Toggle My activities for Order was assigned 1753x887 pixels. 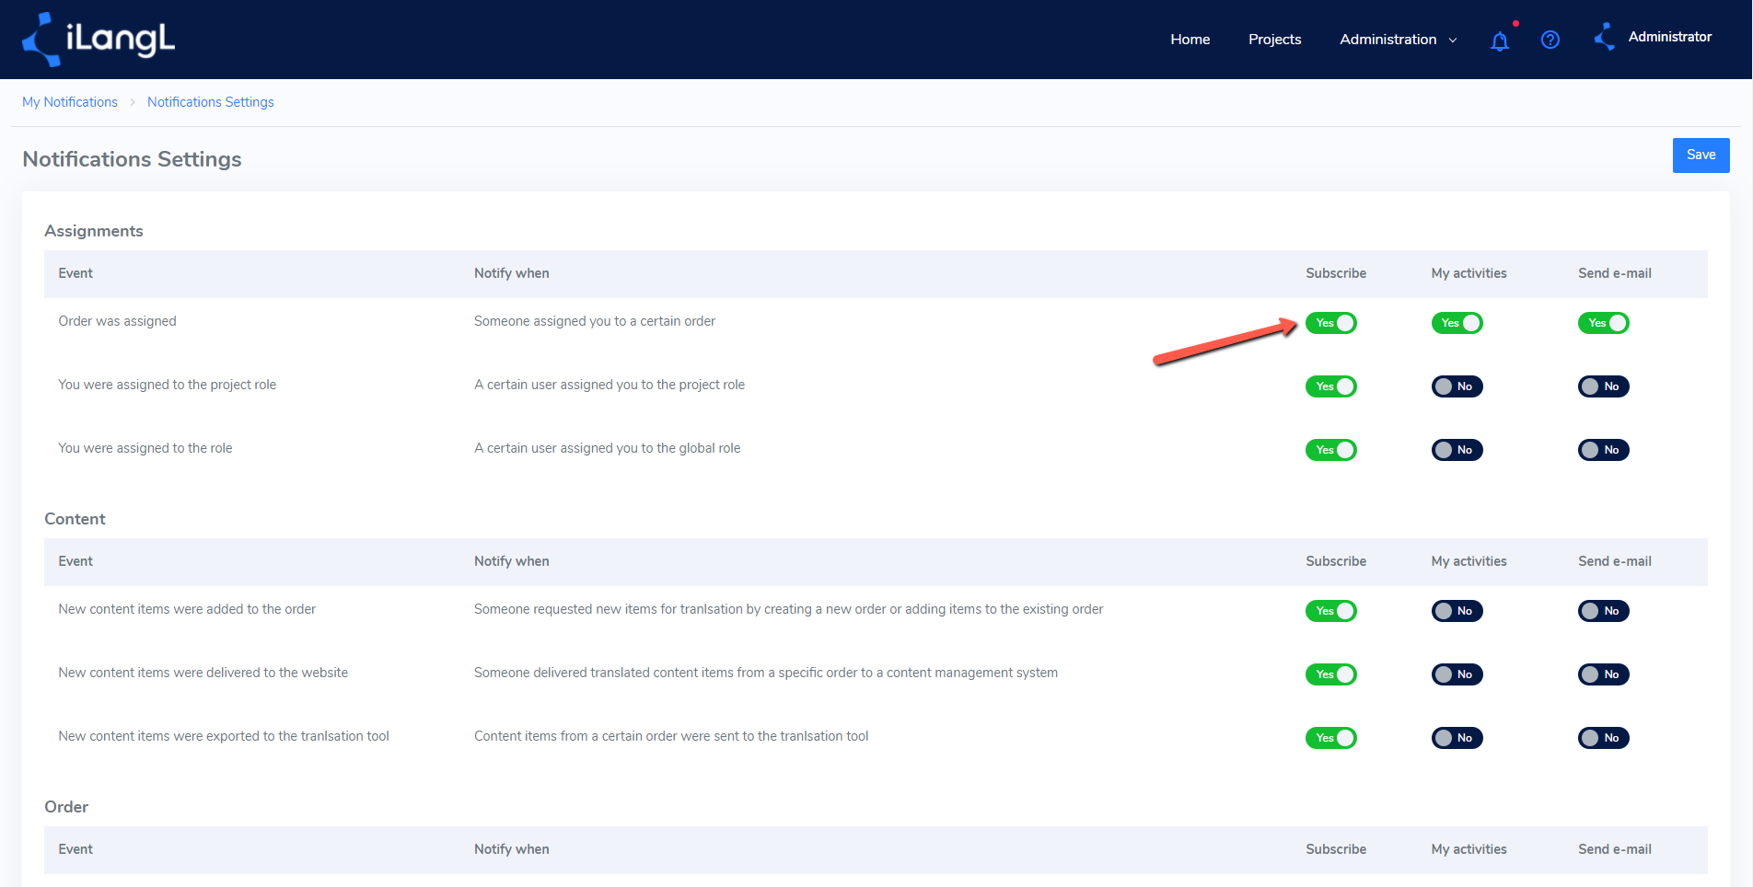click(x=1457, y=323)
